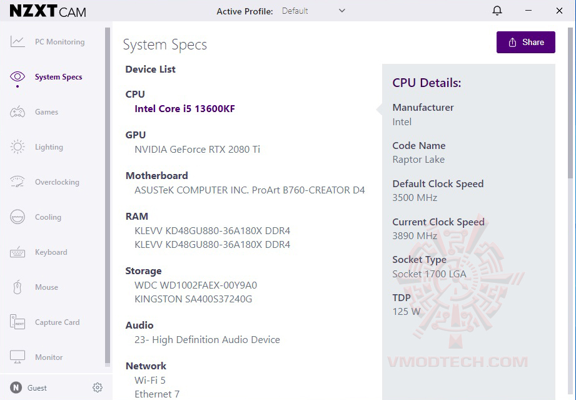Click the Lighting sun icon
This screenshot has height=400, width=576.
[18, 147]
